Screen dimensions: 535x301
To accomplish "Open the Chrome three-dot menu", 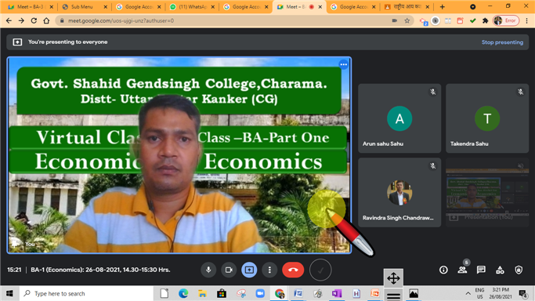I will click(x=527, y=21).
